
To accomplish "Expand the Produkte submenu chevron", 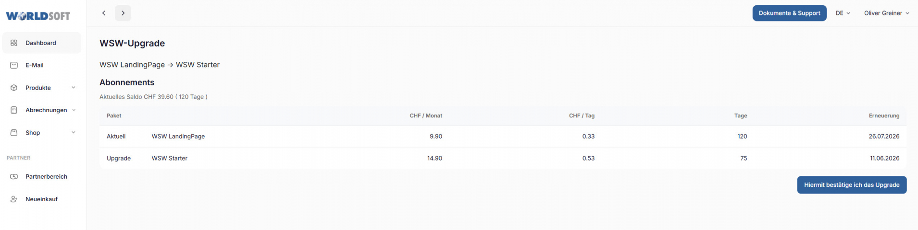I will (74, 88).
